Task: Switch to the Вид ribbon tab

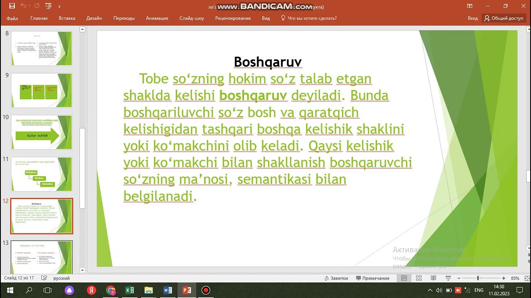Action: (266, 18)
